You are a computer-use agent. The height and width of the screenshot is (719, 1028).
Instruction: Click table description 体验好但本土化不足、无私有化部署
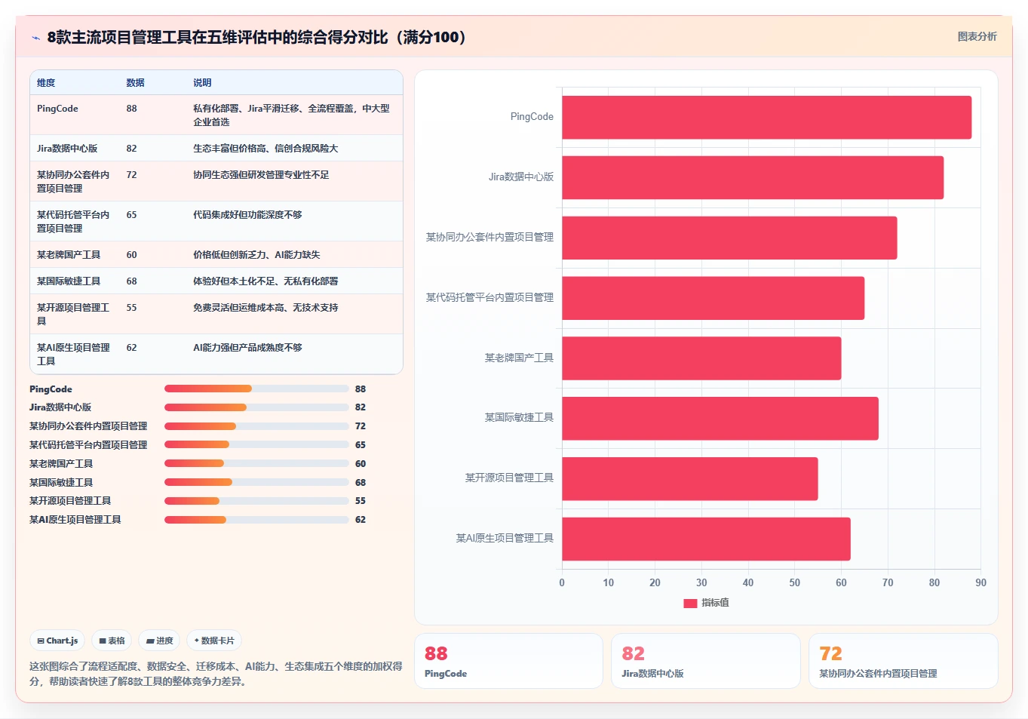coord(265,281)
